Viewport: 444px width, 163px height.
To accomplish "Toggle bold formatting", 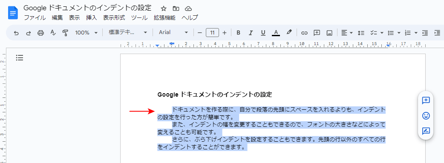I will [238, 33].
